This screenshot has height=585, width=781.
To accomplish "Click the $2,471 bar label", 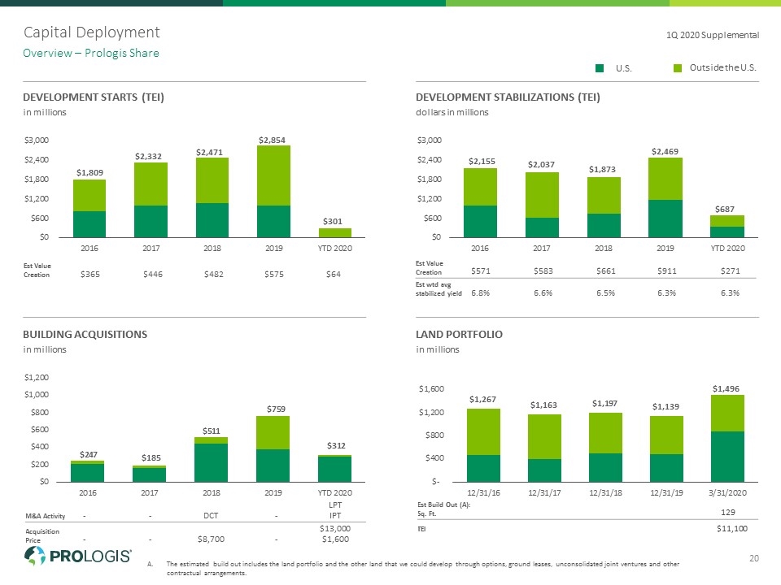I will tap(209, 152).
